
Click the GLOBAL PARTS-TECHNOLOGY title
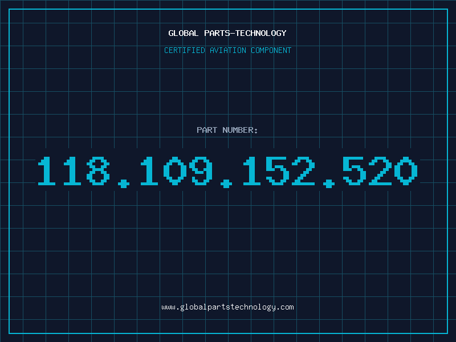[x=227, y=33]
